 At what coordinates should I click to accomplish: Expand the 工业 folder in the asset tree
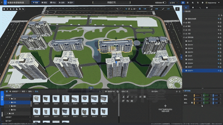[x=10, y=99]
